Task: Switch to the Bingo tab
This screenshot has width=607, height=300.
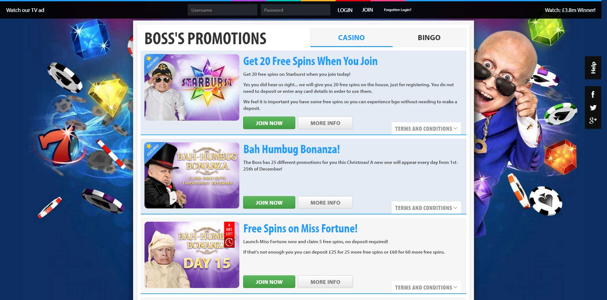Action: tap(429, 38)
